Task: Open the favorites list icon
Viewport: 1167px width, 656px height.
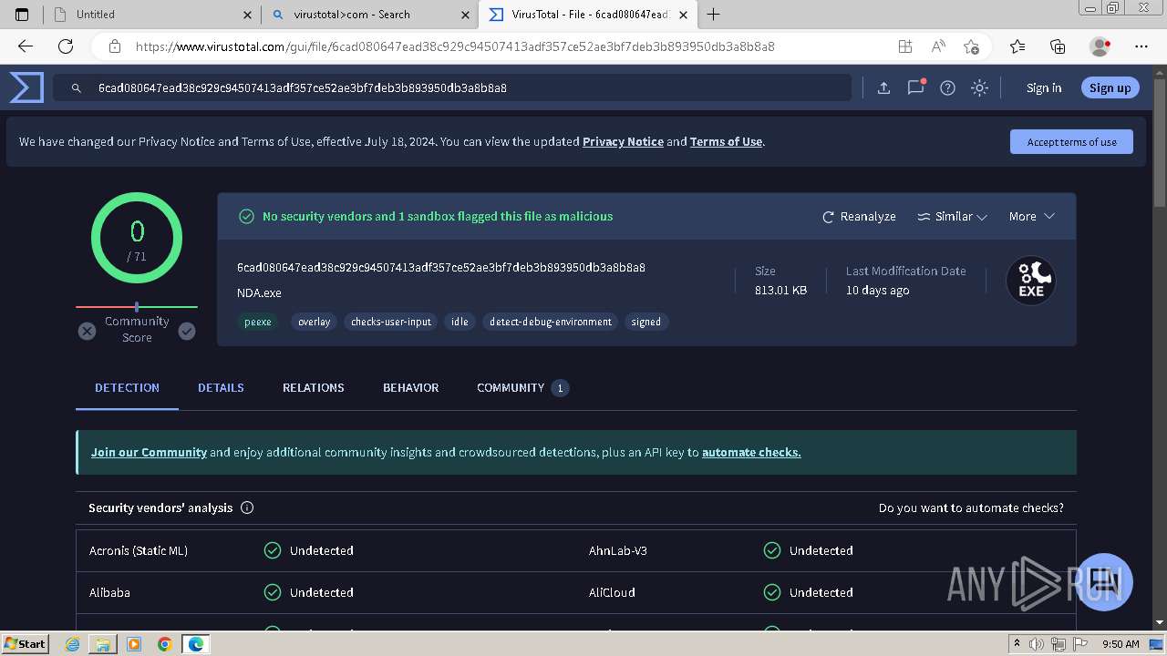Action: pos(1017,46)
